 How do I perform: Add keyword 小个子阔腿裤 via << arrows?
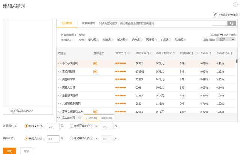tap(59, 63)
